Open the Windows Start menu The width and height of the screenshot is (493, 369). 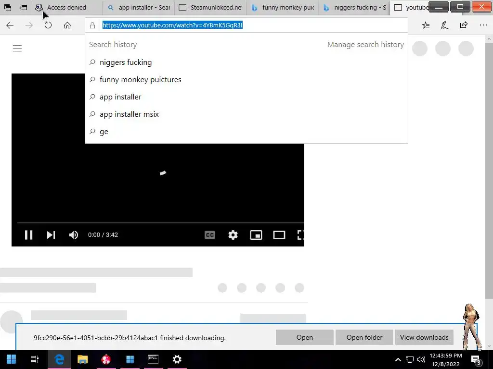tap(11, 359)
